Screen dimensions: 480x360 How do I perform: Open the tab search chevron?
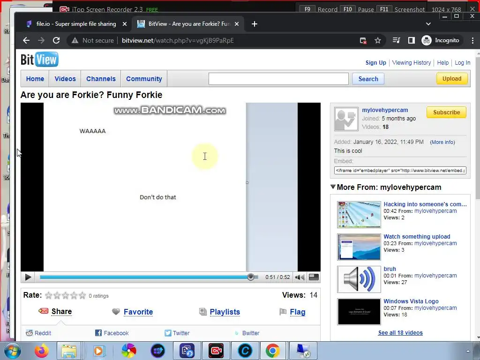tap(428, 24)
